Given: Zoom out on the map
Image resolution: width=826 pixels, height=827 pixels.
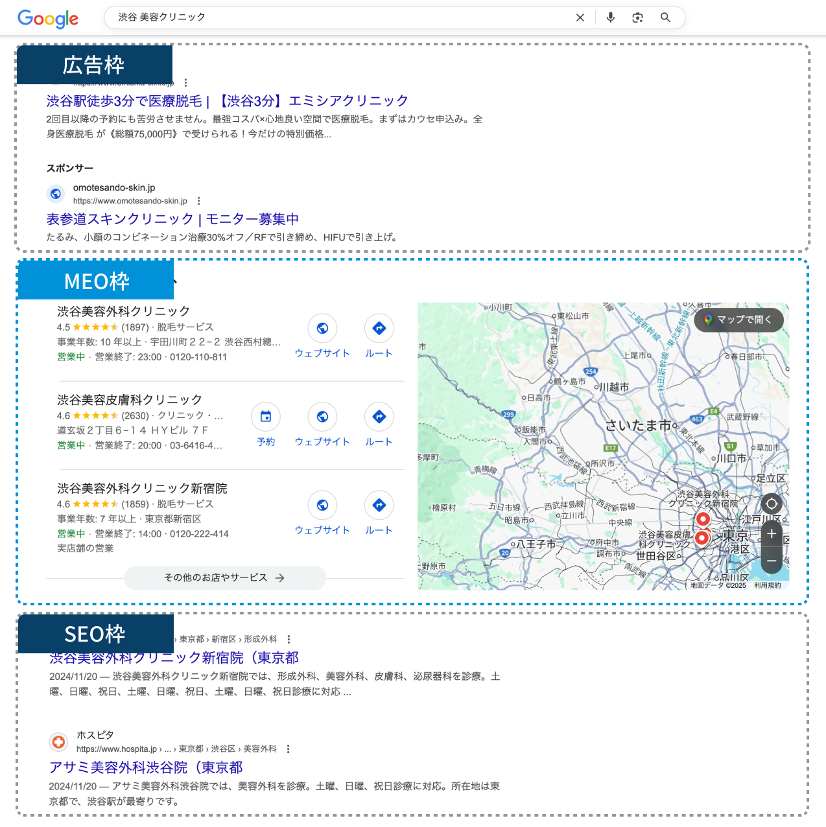Looking at the screenshot, I should (x=771, y=561).
